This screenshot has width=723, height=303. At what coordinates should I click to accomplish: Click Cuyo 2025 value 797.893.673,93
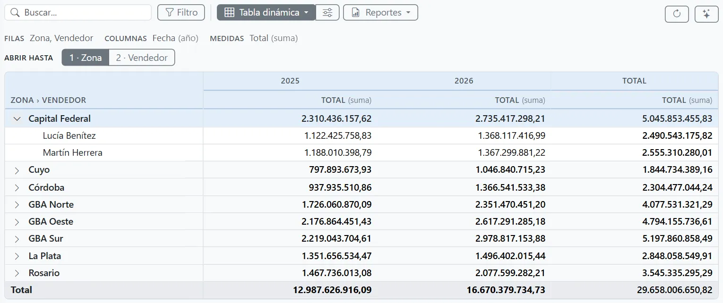pyautogui.click(x=340, y=170)
